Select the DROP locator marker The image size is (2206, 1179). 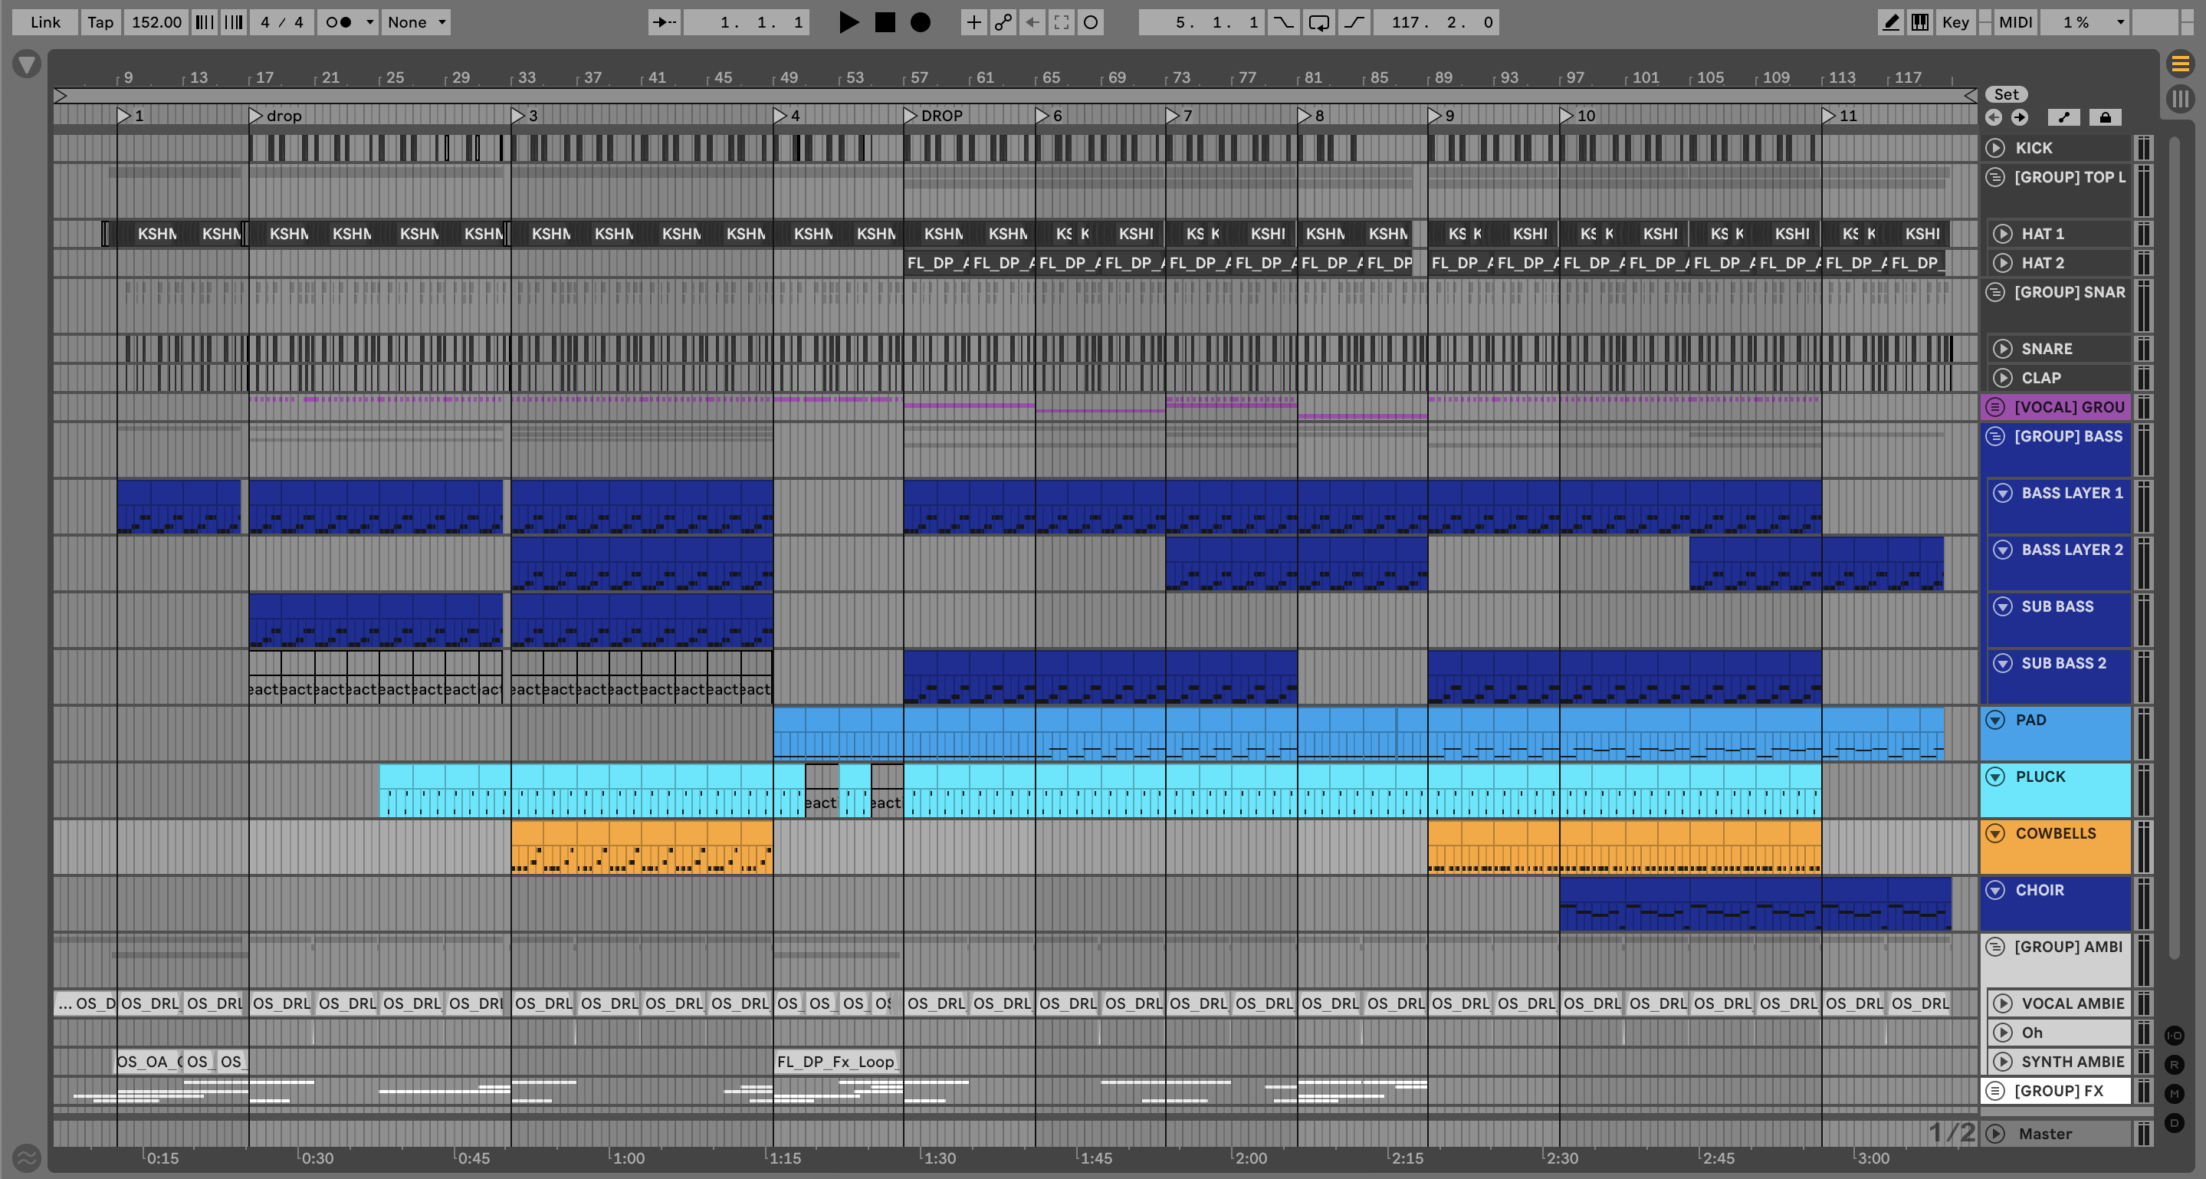(x=911, y=116)
